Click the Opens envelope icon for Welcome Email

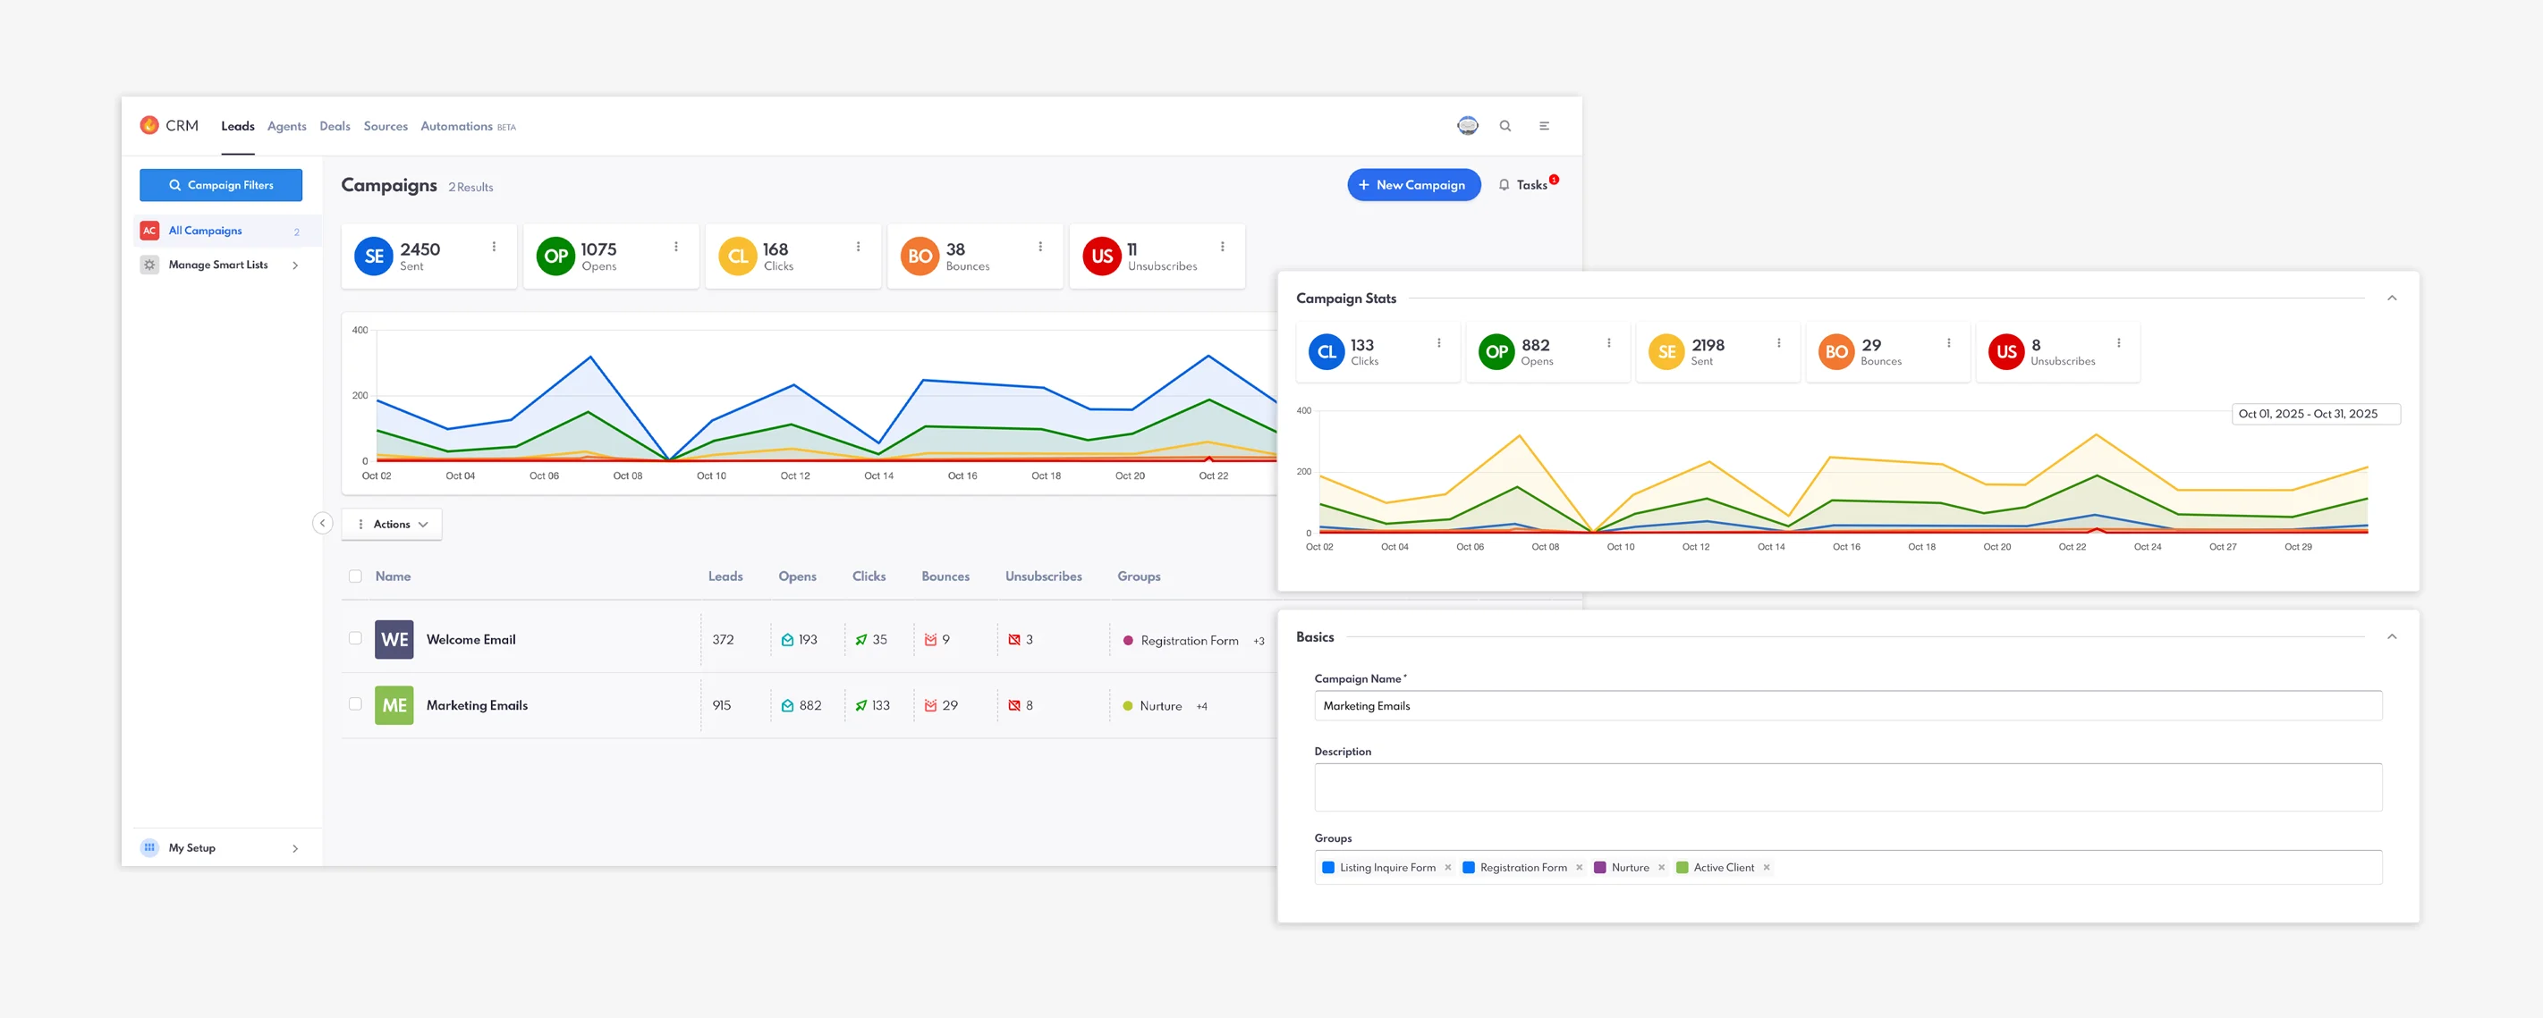tap(787, 639)
